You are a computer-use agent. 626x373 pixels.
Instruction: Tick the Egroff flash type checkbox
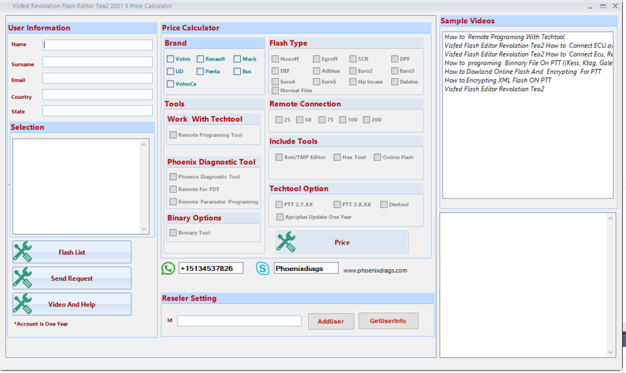[317, 59]
